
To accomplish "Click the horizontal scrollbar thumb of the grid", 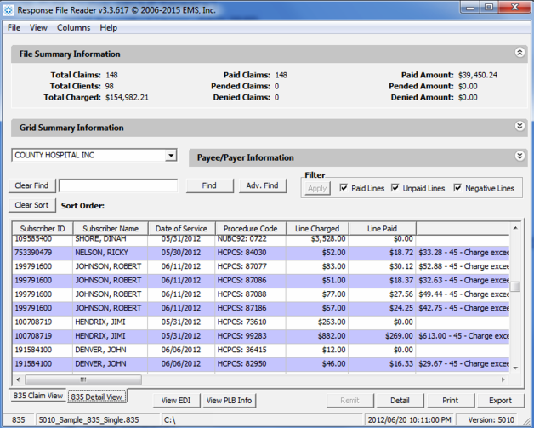I will 83,379.
